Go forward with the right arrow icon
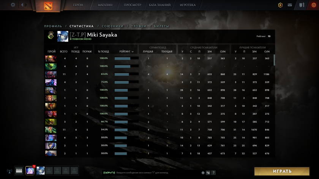 26,5
